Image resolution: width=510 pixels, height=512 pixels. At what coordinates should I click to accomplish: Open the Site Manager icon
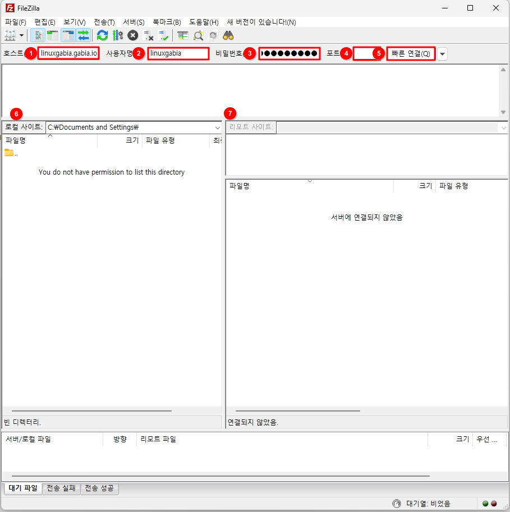coord(10,35)
